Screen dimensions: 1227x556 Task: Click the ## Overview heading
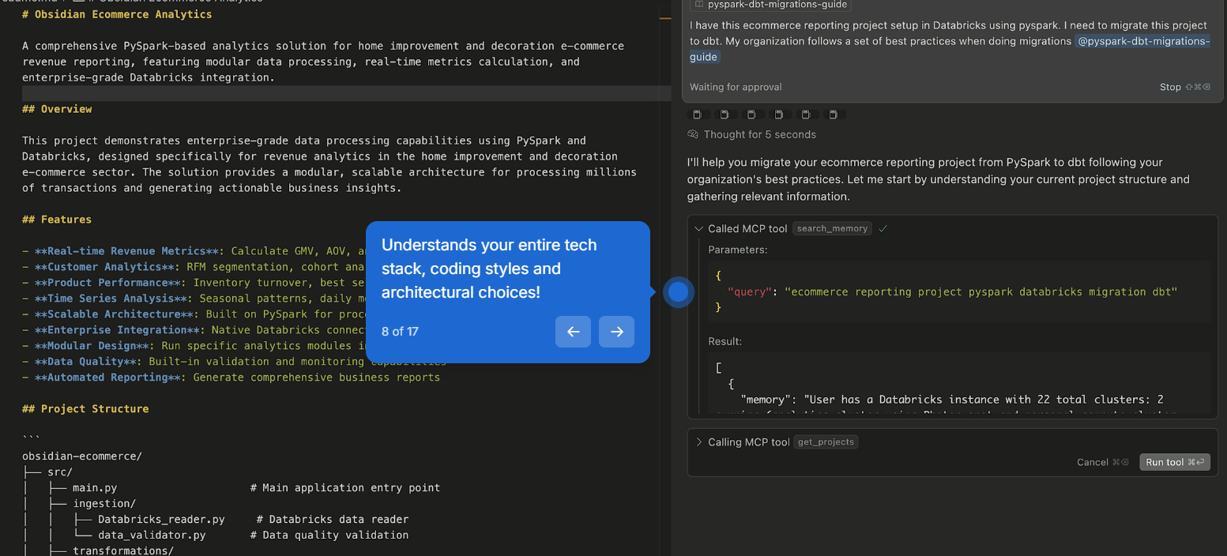point(57,109)
